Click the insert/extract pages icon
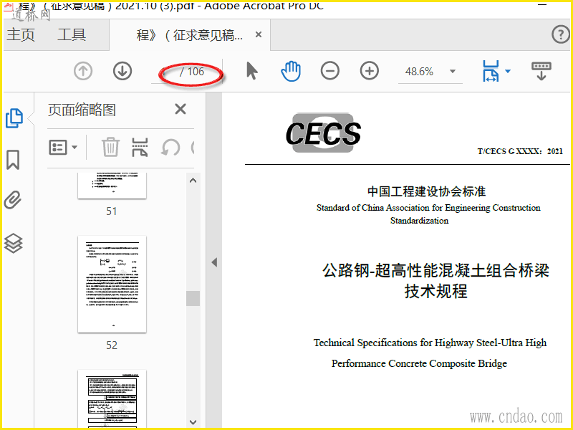573x430 pixels. (140, 147)
